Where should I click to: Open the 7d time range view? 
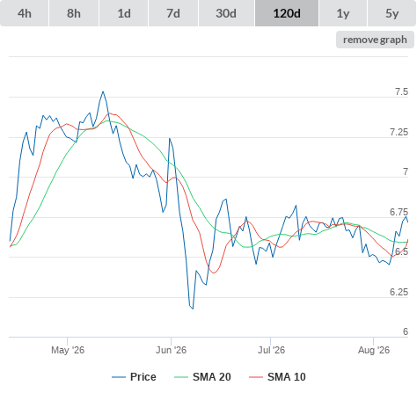tap(173, 13)
